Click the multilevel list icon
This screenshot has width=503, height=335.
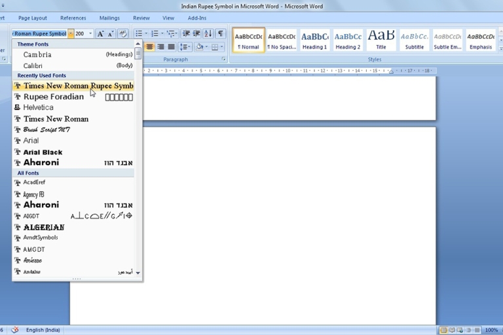click(171, 33)
